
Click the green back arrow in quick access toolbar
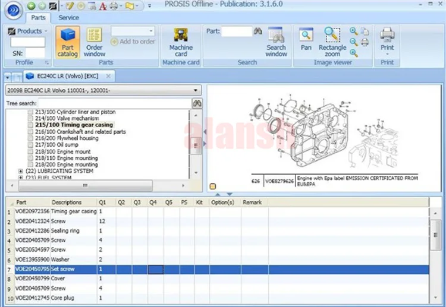click(32, 6)
